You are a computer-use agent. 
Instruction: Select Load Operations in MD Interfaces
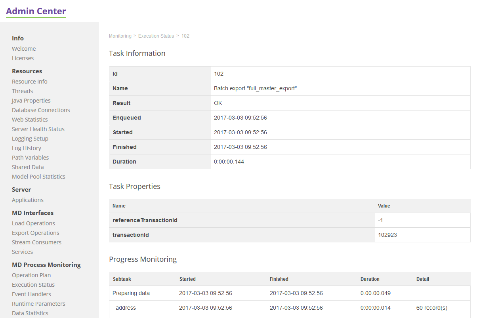coord(33,223)
